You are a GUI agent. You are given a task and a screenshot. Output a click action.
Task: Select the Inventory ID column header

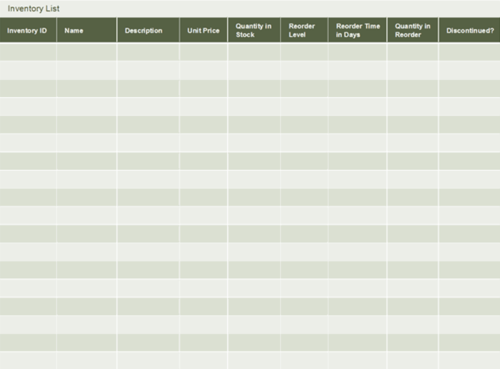(28, 30)
